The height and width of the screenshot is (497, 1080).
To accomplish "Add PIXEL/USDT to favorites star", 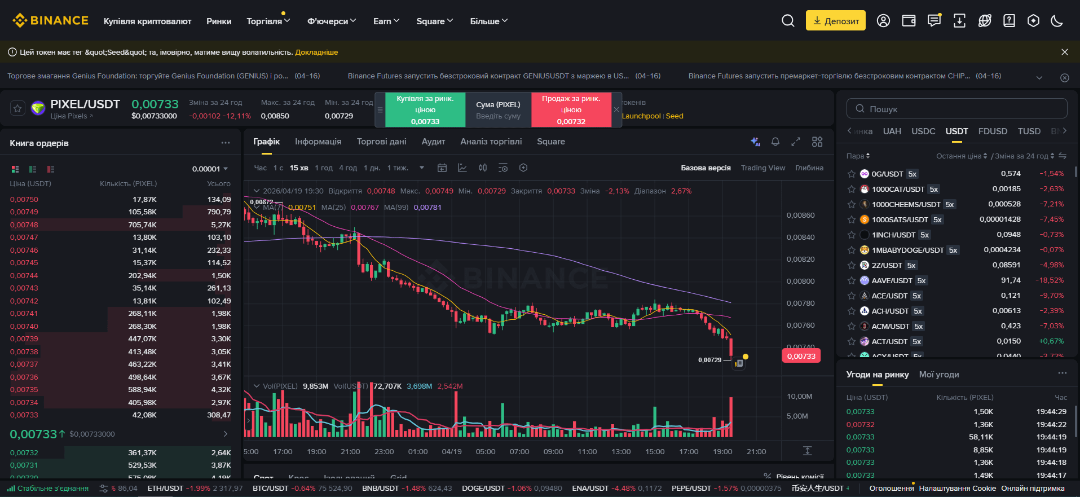I will point(17,108).
